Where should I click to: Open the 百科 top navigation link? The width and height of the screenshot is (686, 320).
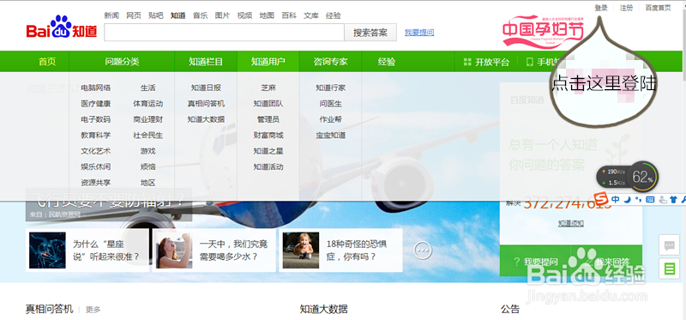click(289, 15)
